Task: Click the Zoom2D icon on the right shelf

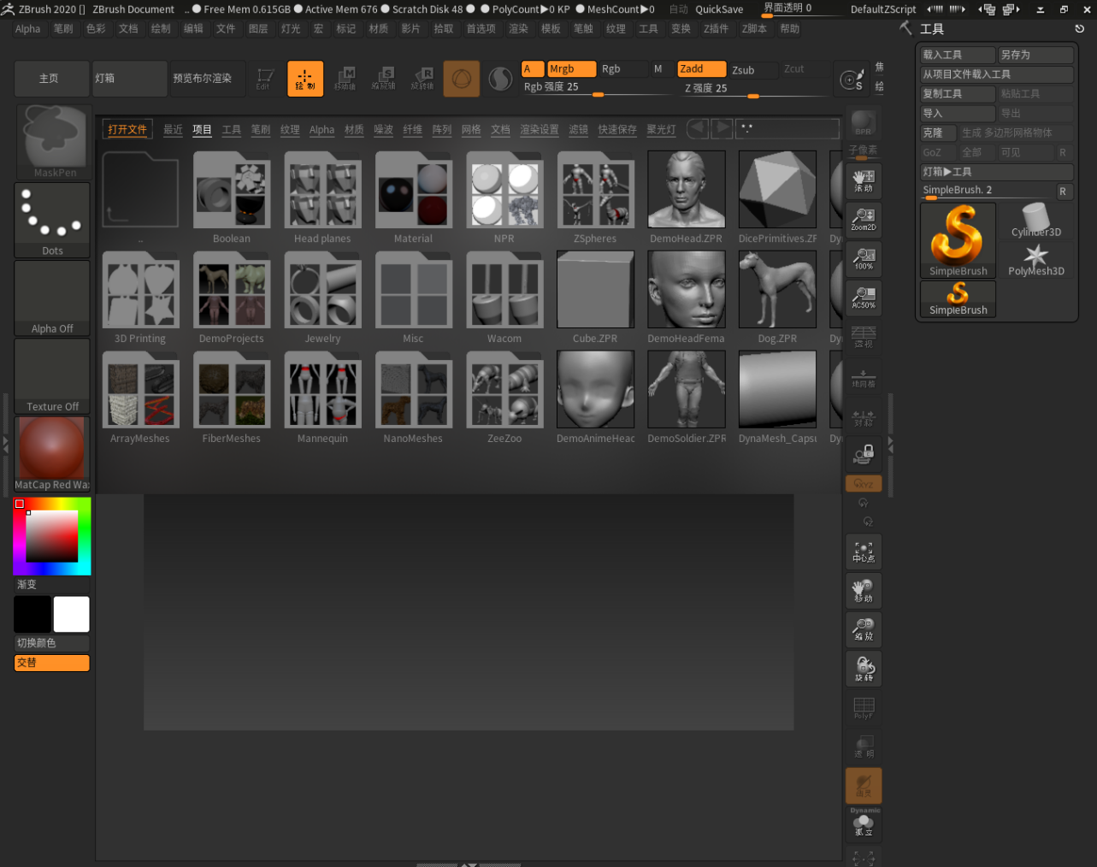Action: point(864,218)
